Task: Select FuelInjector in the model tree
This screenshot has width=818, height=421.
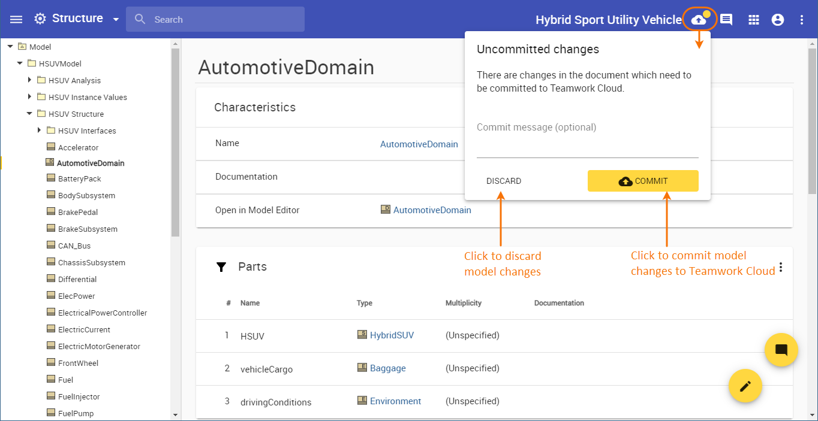Action: (79, 396)
